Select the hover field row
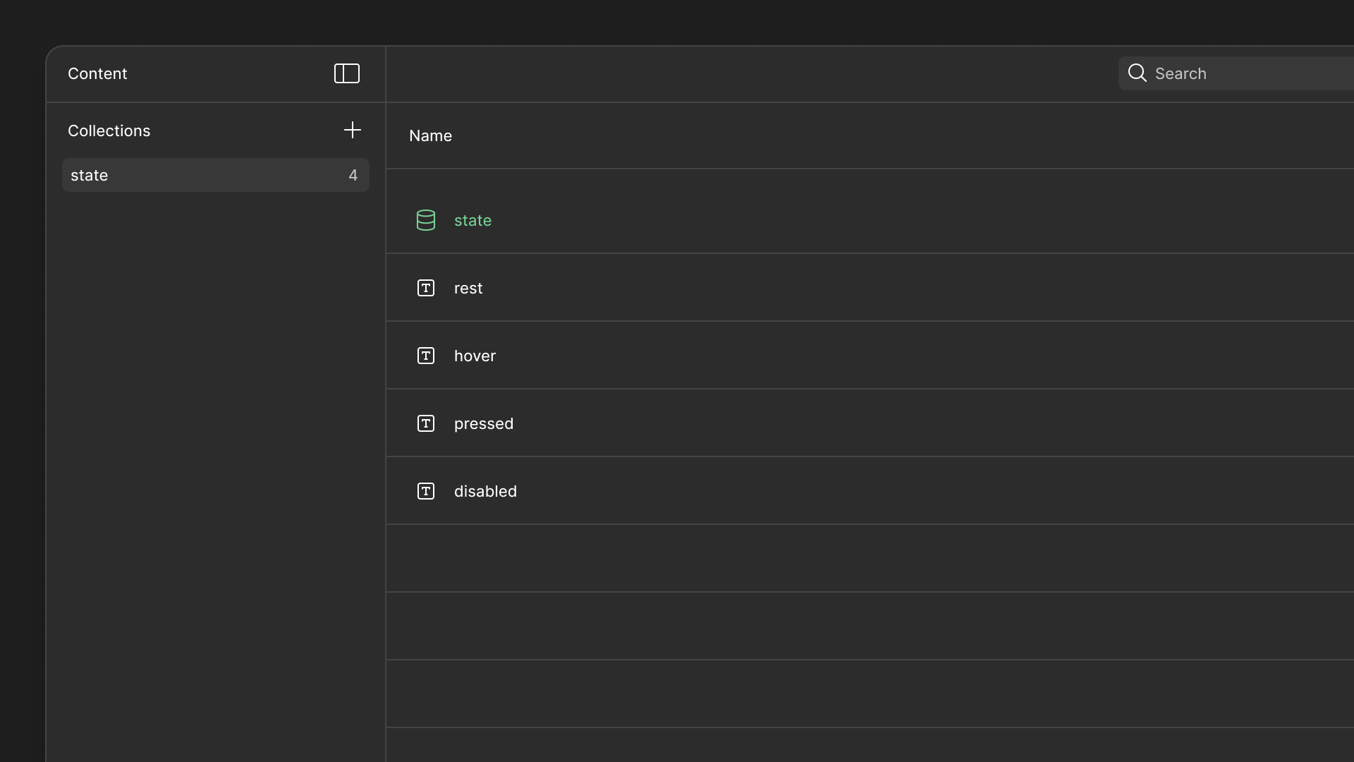Image resolution: width=1354 pixels, height=762 pixels. (870, 356)
